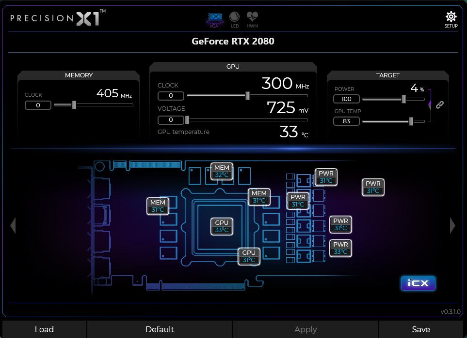Screen dimensions: 467x338
Task: Click the 405 MHz memory clock reading
Action: point(114,93)
